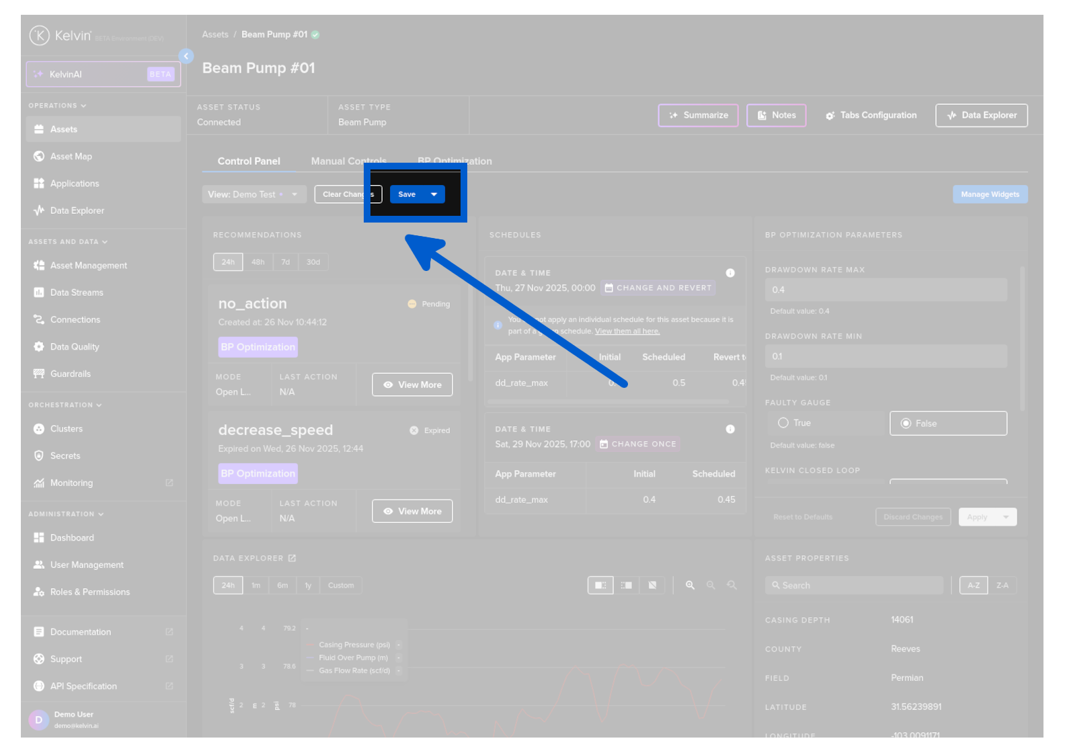Switch recommendations range to 48h
Screen dimensions: 1065x753
[258, 262]
